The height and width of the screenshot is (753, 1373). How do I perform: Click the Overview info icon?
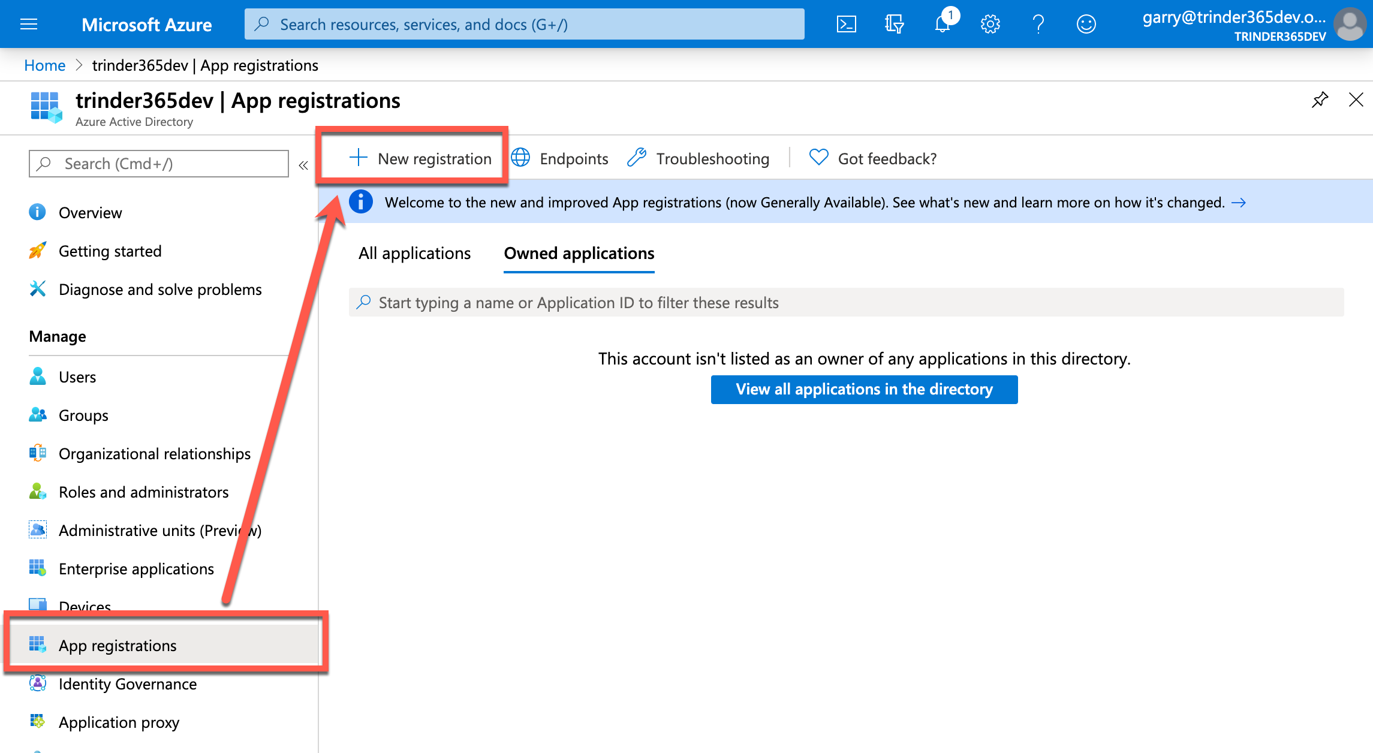(37, 212)
